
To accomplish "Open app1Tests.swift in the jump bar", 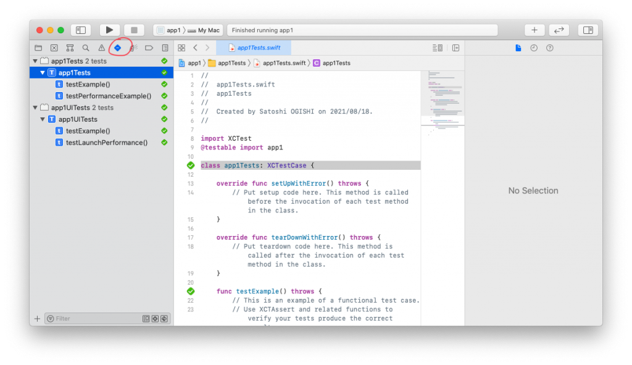I will 280,63.
